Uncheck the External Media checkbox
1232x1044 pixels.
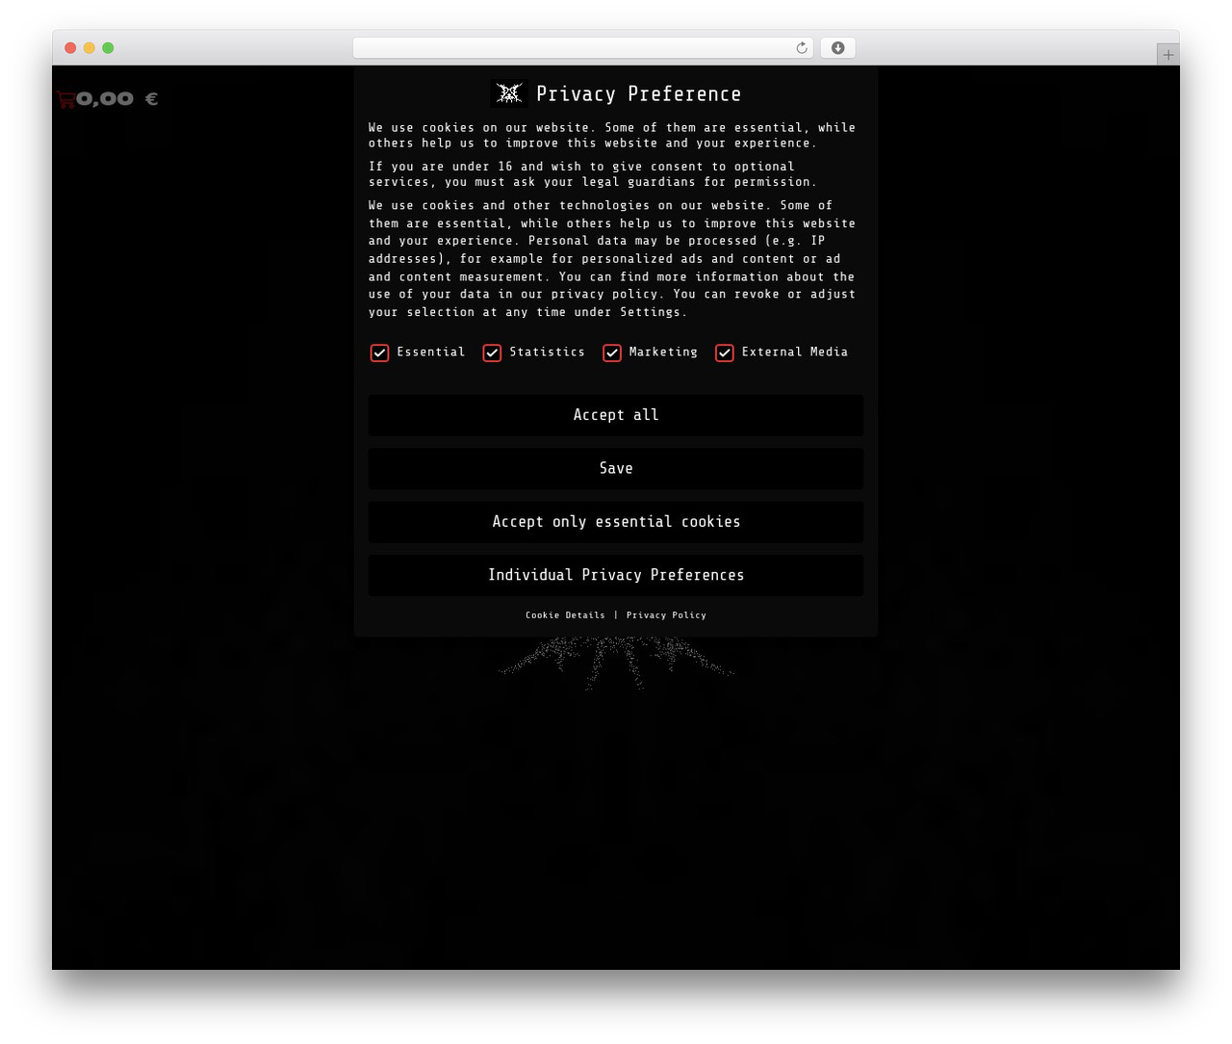(x=725, y=352)
